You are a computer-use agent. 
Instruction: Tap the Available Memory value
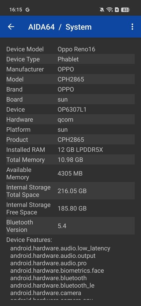[x=70, y=174]
